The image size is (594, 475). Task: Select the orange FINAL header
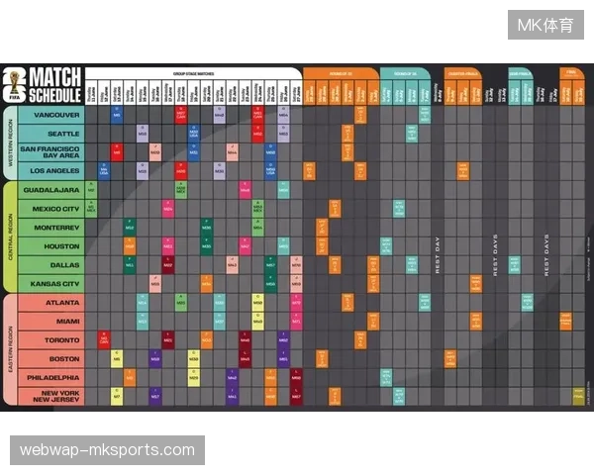pyautogui.click(x=571, y=72)
